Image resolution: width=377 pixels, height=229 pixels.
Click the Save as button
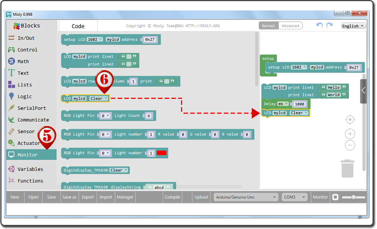point(69,197)
